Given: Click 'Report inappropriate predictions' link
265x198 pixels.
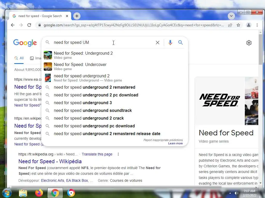Looking at the screenshot, I should 163,140.
